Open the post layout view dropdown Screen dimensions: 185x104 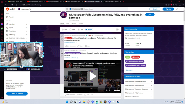(118, 29)
